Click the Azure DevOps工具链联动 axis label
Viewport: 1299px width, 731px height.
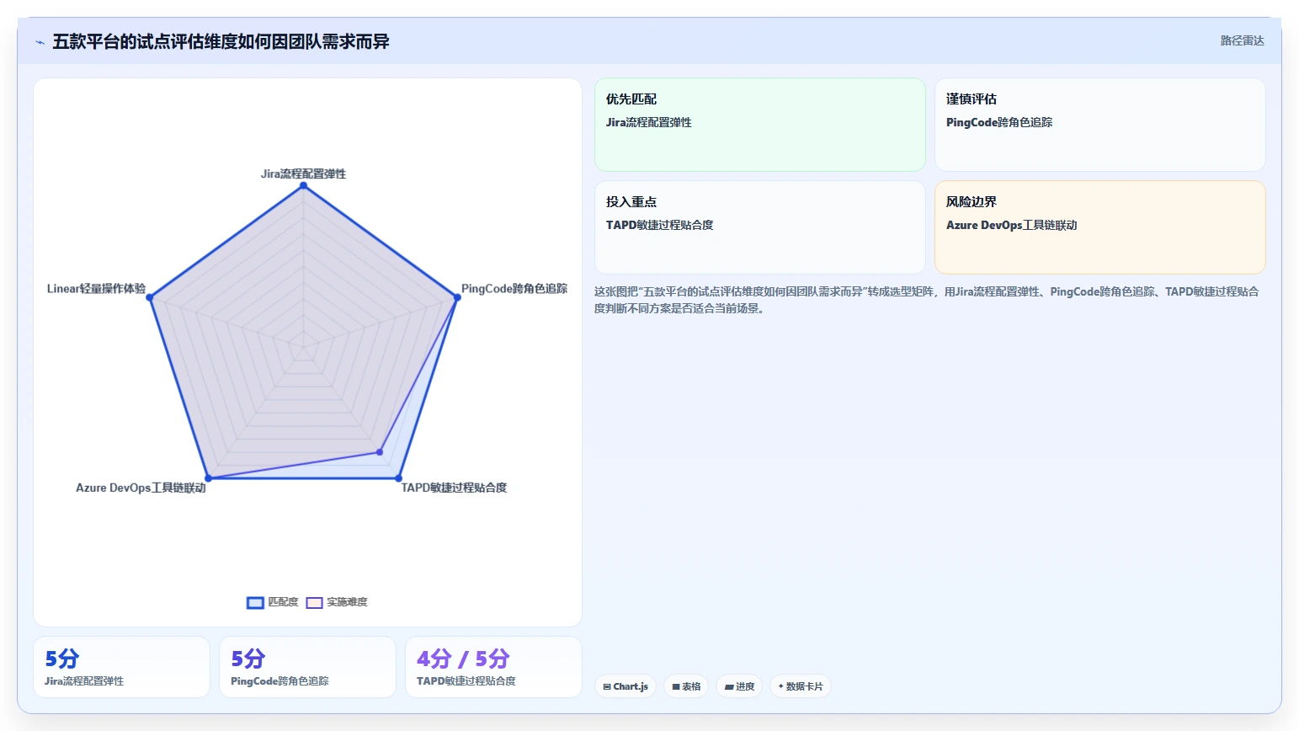pos(141,488)
